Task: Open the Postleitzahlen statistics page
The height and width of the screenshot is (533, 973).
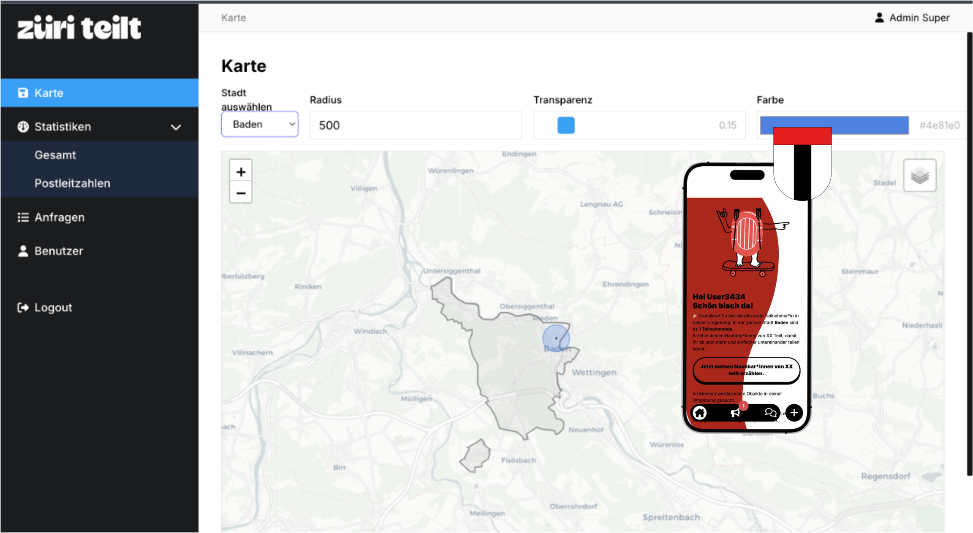Action: tap(72, 183)
